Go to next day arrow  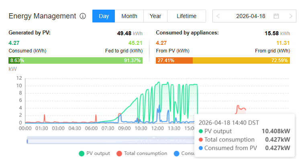291,16
